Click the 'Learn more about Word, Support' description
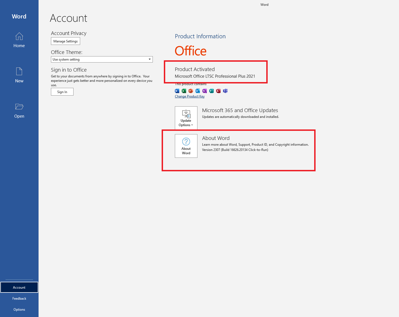 click(x=255, y=145)
